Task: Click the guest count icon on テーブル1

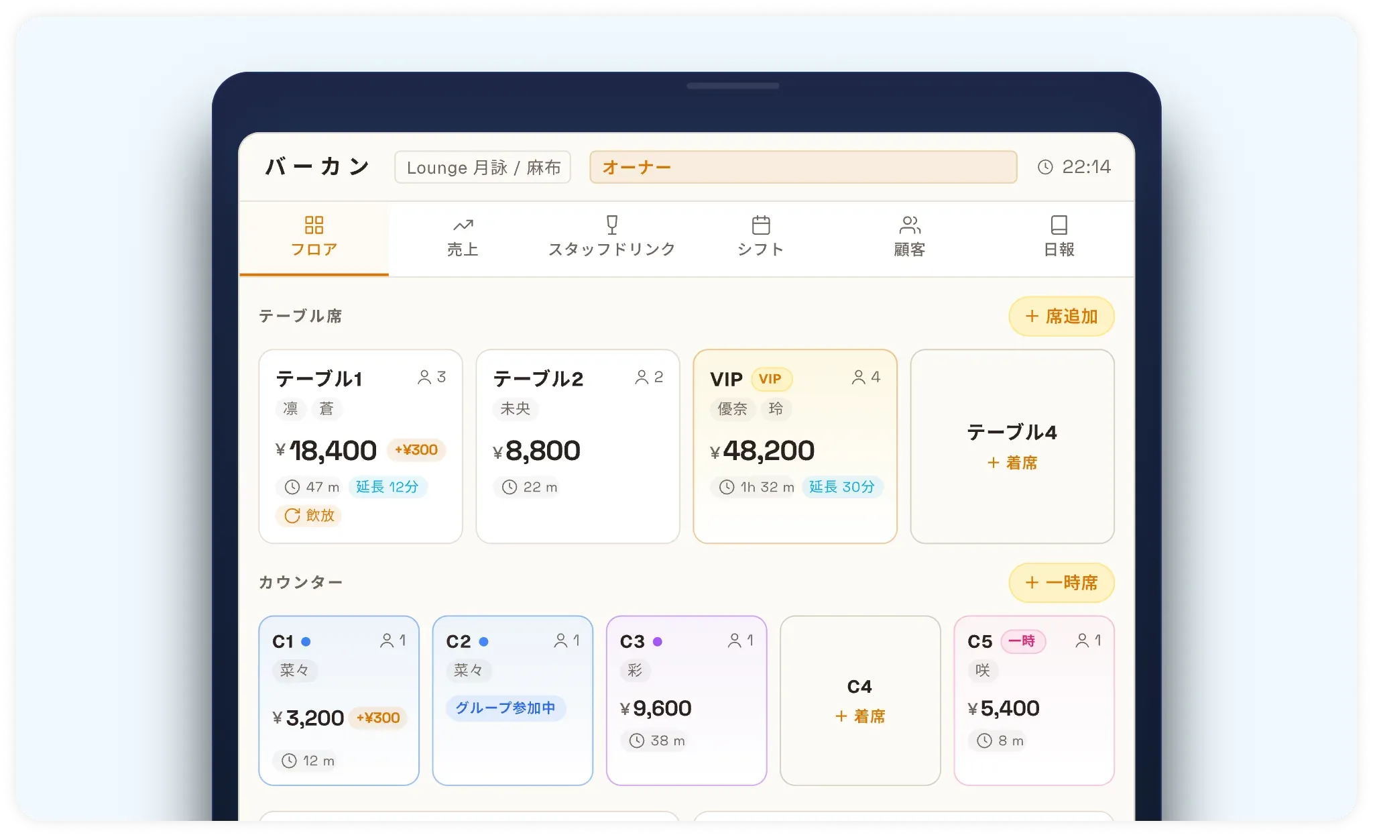Action: click(424, 378)
